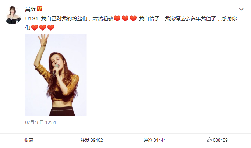Click the thumbs-up like icon
Image resolution: width=251 pixels, height=148 pixels.
[209, 140]
